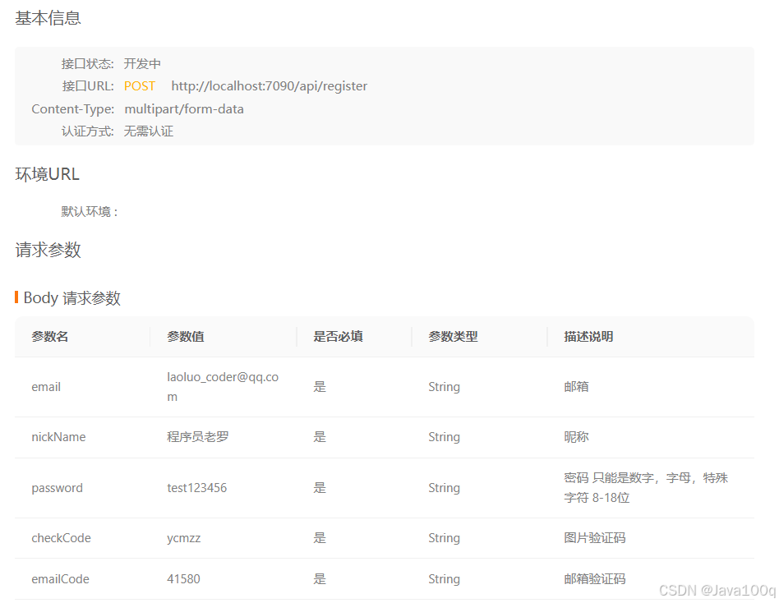Viewport: 779px width, 603px height.
Task: Click the laoluo_coder@qq.com value cell
Action: pos(223,387)
